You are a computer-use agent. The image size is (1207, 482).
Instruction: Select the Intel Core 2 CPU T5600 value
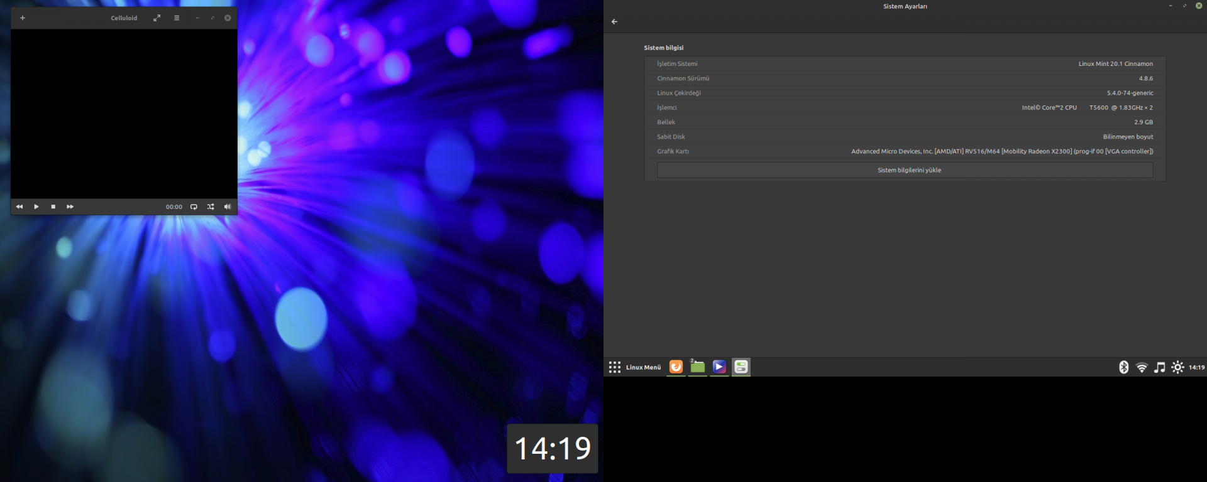click(1088, 108)
